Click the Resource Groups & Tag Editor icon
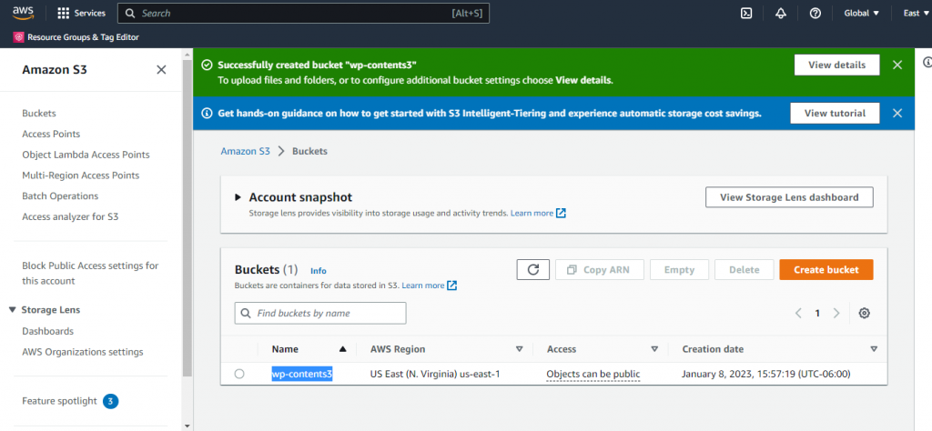Image resolution: width=932 pixels, height=431 pixels. [18, 36]
